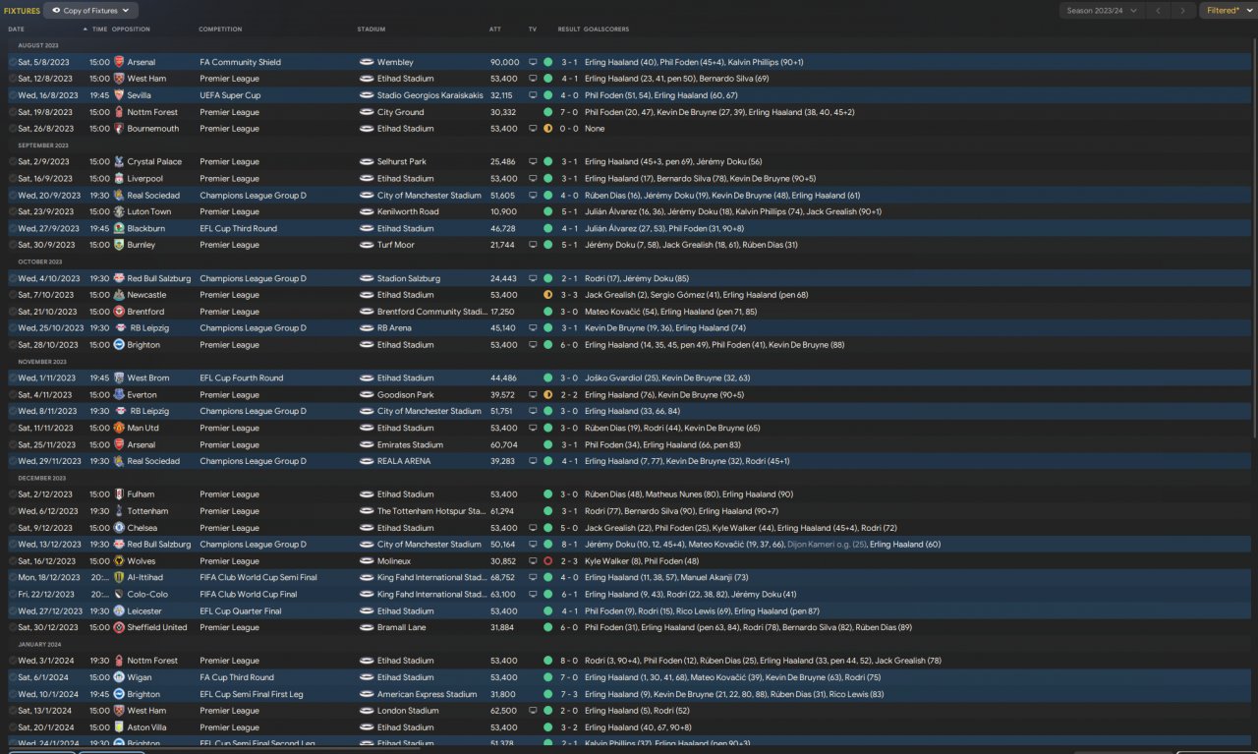This screenshot has height=754, width=1258.
Task: Toggle the row selector for Sat, 12/8/2023
Action: pyautogui.click(x=13, y=79)
